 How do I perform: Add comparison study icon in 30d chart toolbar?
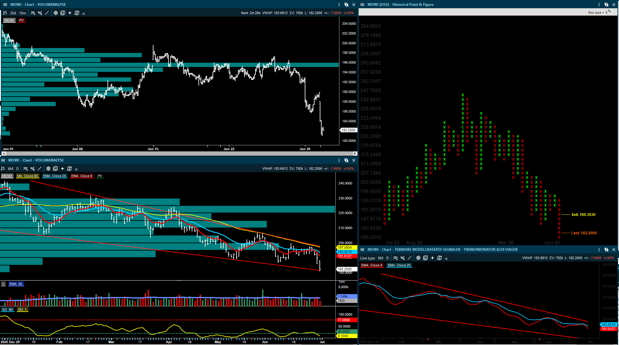click(40, 13)
